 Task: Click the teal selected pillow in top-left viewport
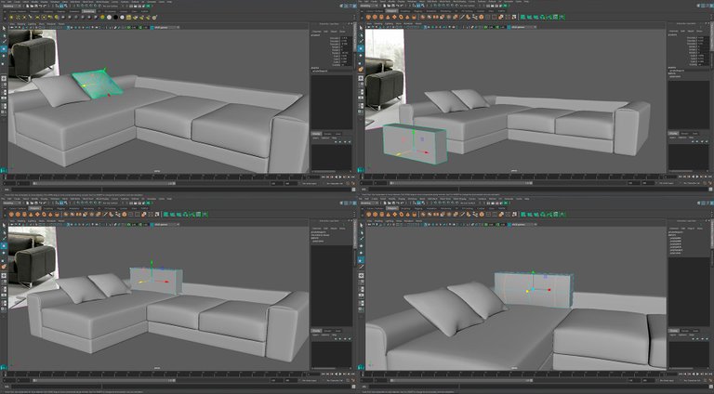[97, 84]
